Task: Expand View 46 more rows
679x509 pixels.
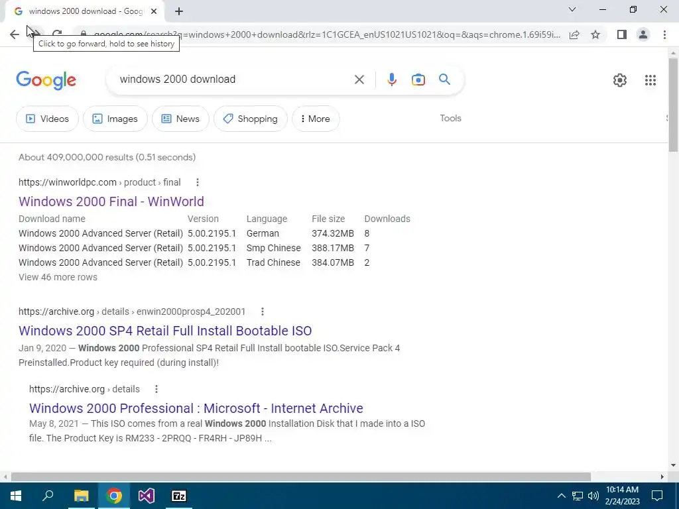Action: point(58,277)
